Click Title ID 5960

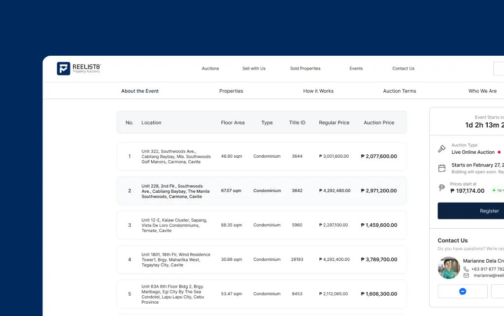(297, 225)
